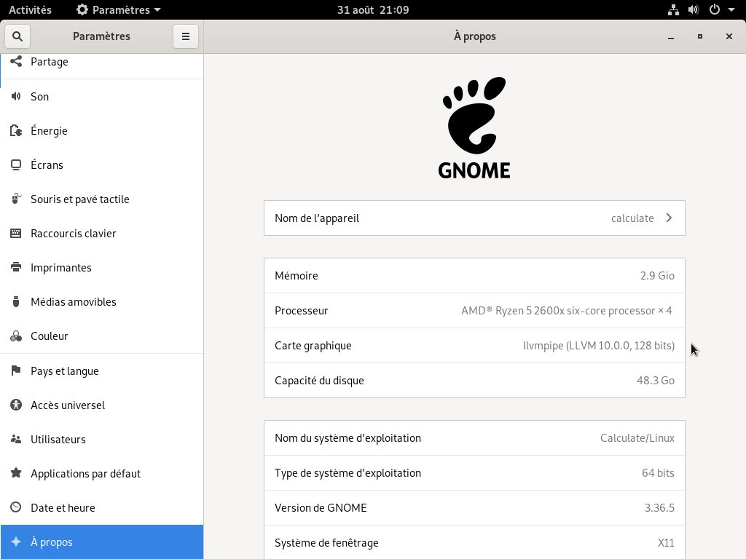Click the gear icon beside Paramètres in top bar
746x559 pixels.
coord(82,9)
